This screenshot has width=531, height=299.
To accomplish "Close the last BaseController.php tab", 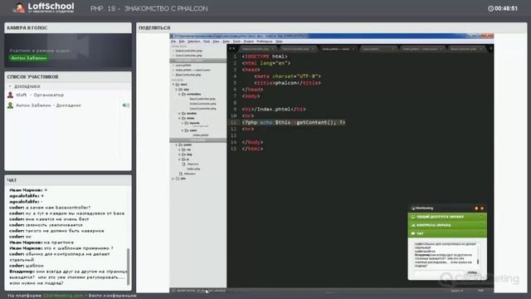I will click(x=481, y=49).
